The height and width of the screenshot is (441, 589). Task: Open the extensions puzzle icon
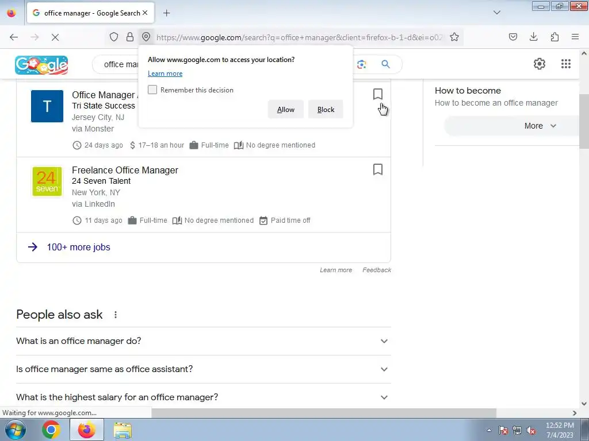pos(554,37)
